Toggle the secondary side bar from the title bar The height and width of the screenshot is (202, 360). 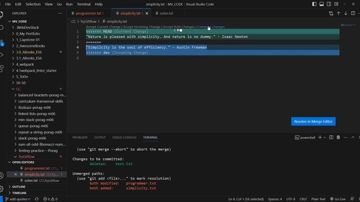tap(328, 4)
